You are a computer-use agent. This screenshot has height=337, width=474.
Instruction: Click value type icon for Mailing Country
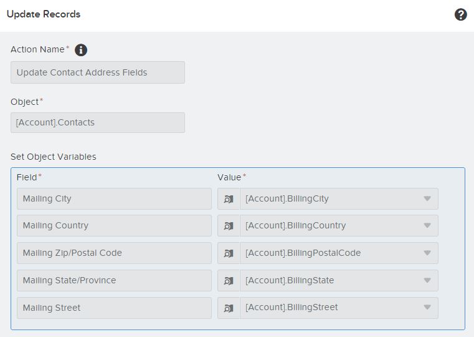[229, 226]
